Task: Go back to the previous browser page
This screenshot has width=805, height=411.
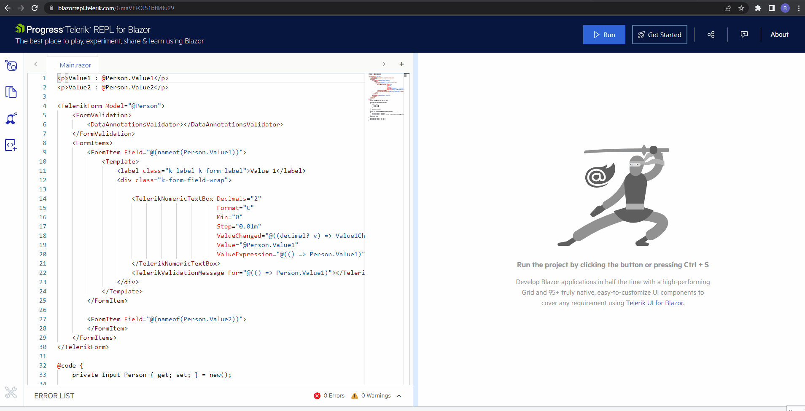Action: (8, 8)
